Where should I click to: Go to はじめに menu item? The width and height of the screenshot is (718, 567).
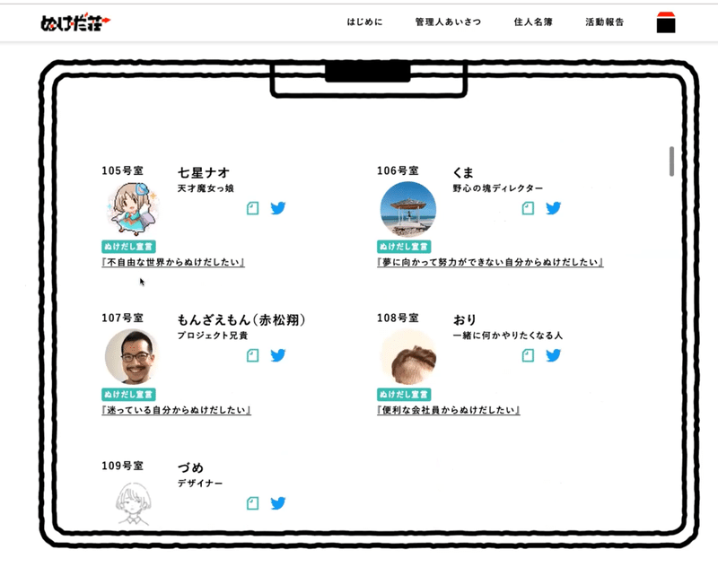point(364,22)
